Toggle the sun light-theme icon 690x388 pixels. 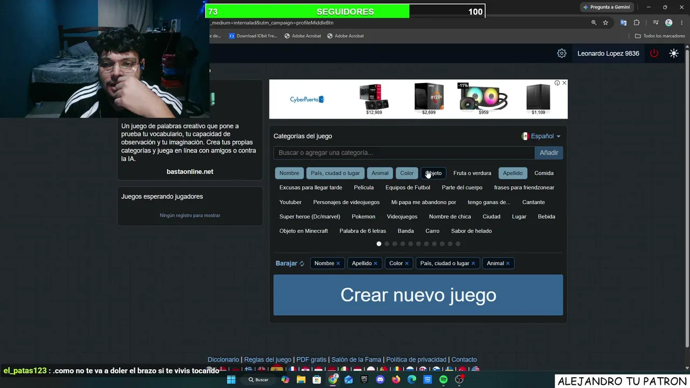coord(674,53)
